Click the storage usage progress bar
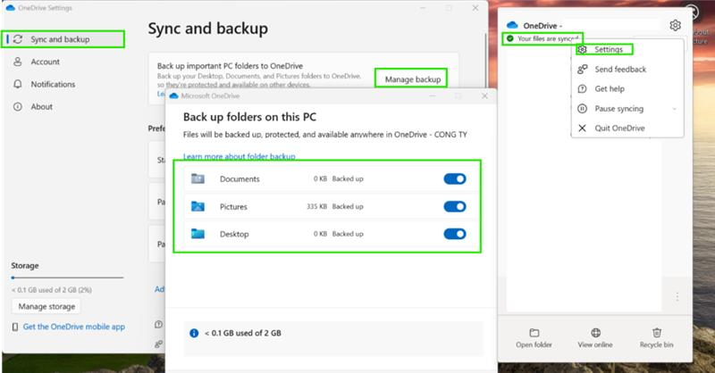This screenshot has width=715, height=373. (x=68, y=278)
